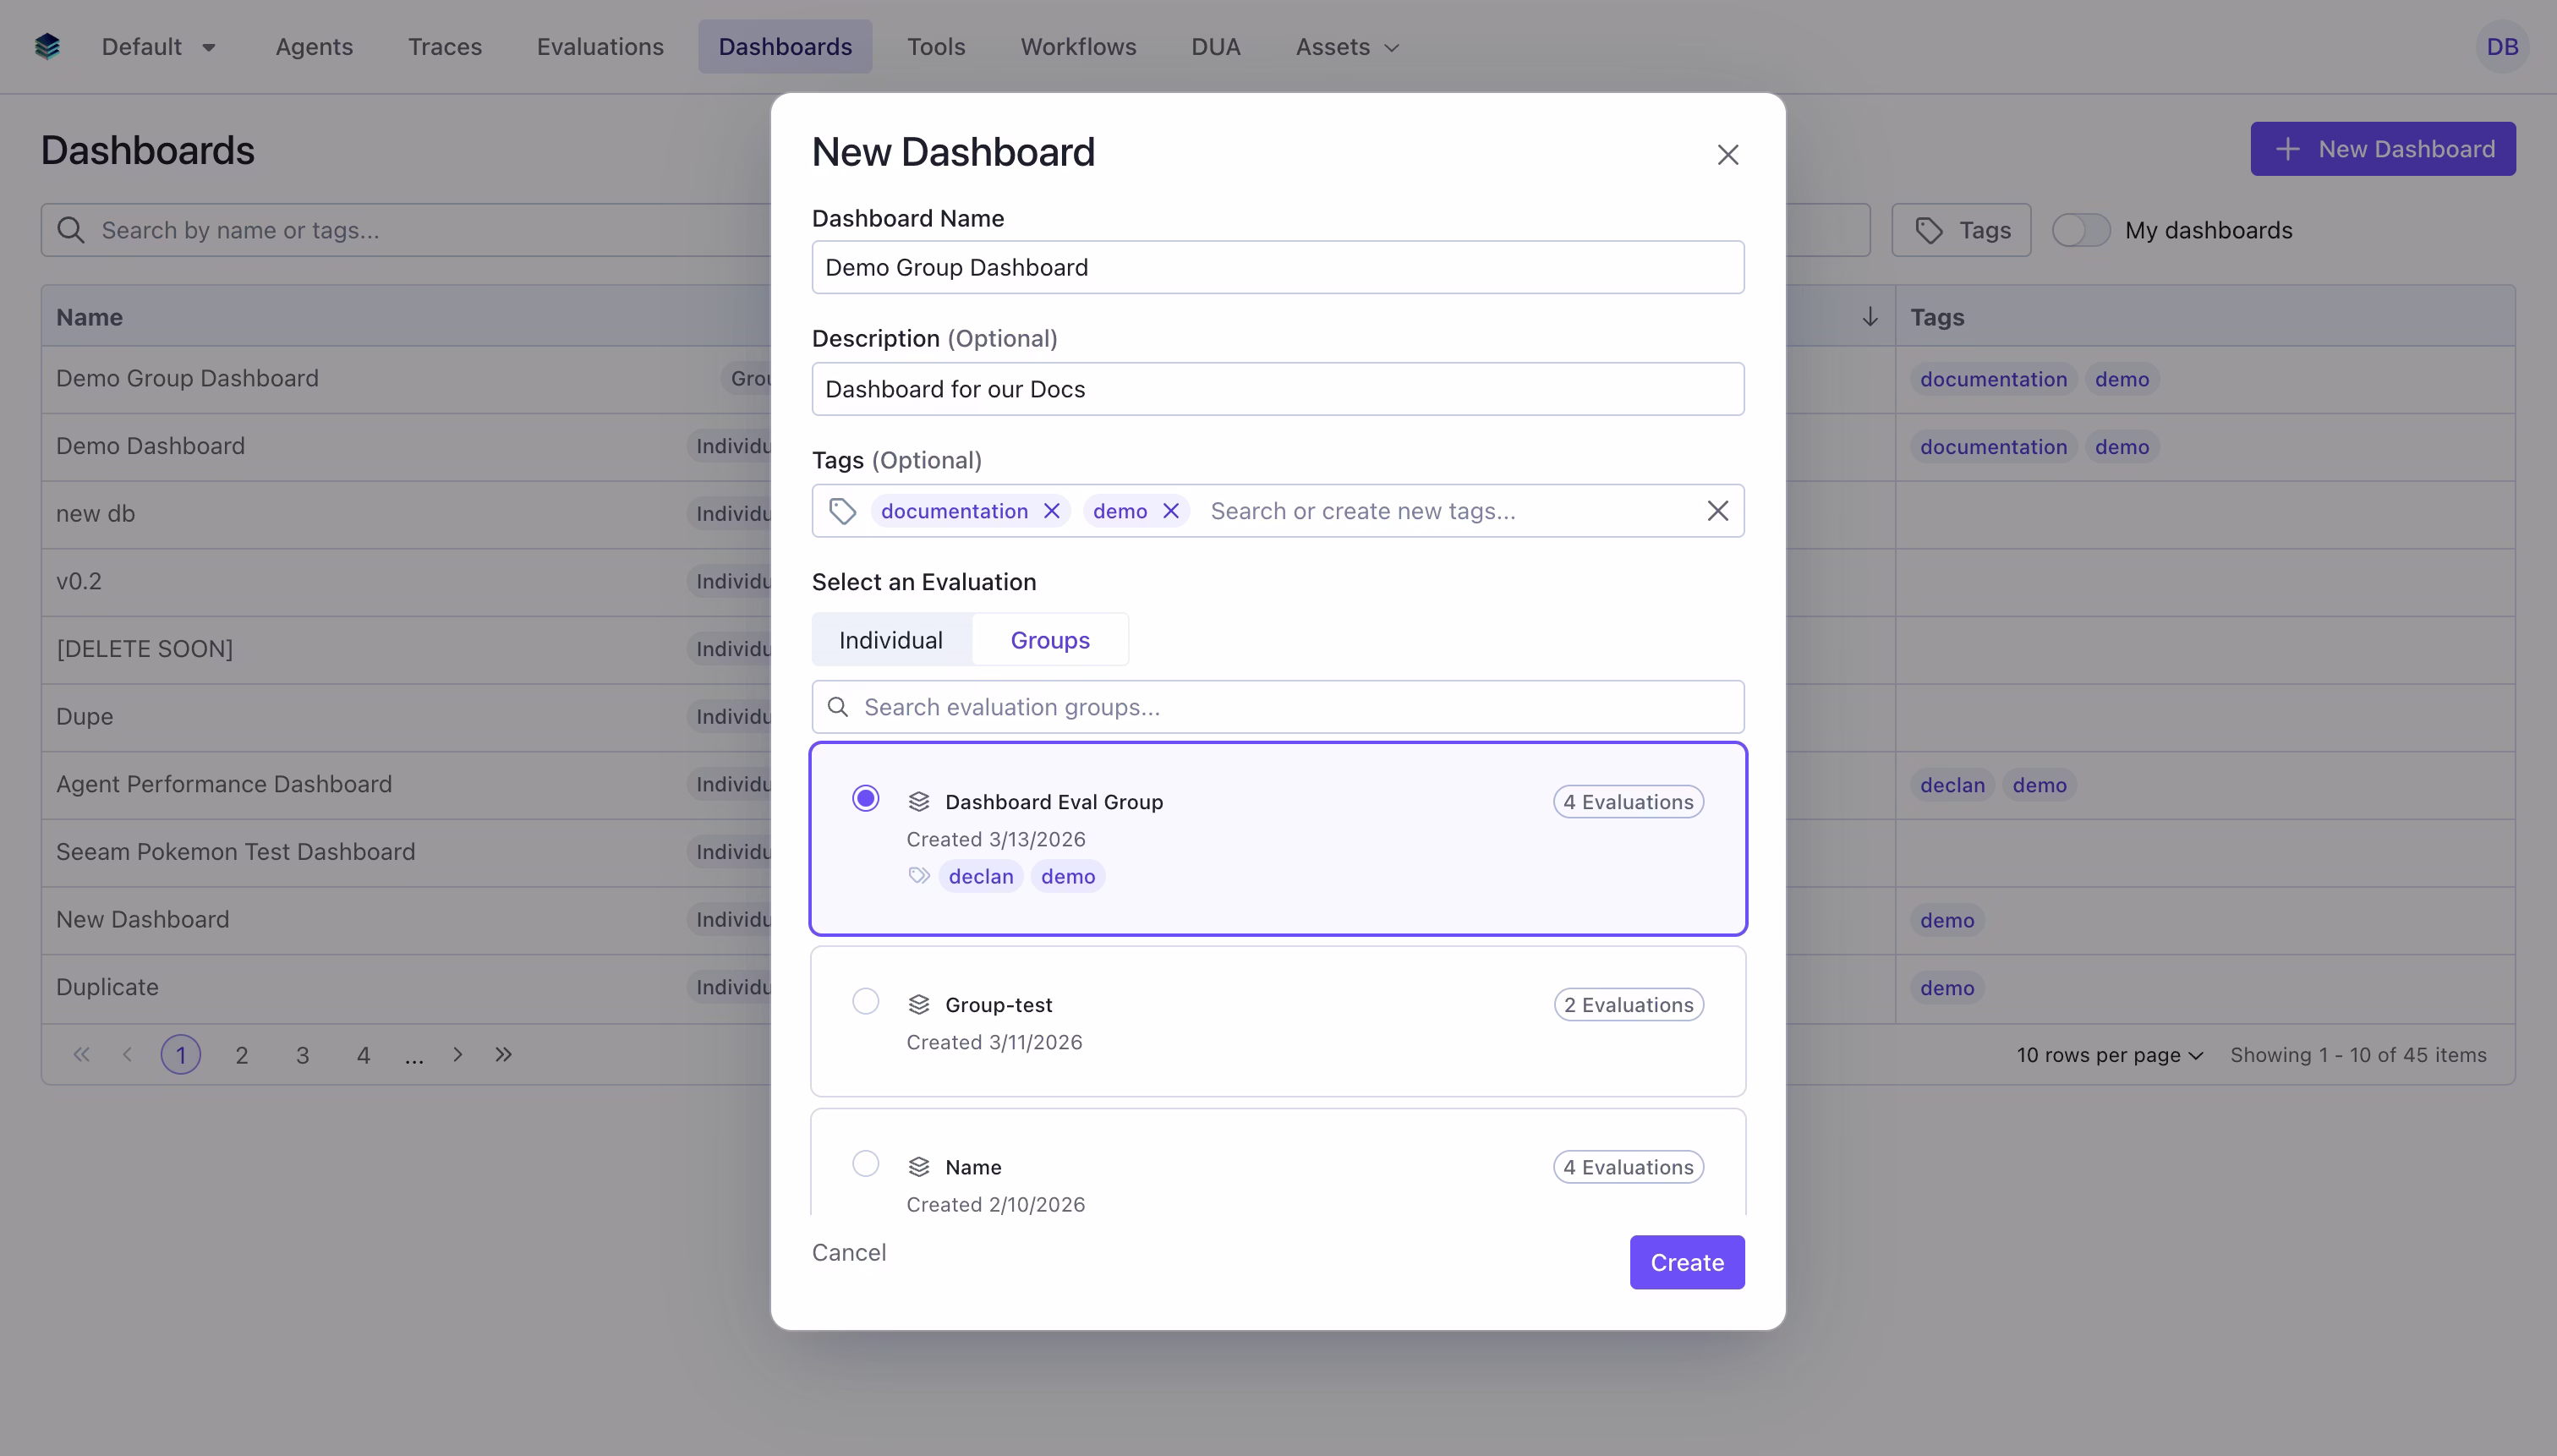2557x1456 pixels.
Task: Expand the Assets menu
Action: pyautogui.click(x=1346, y=46)
